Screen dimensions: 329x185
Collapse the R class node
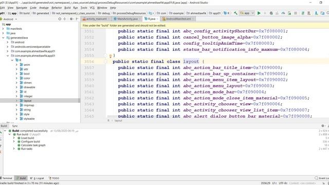[12, 60]
